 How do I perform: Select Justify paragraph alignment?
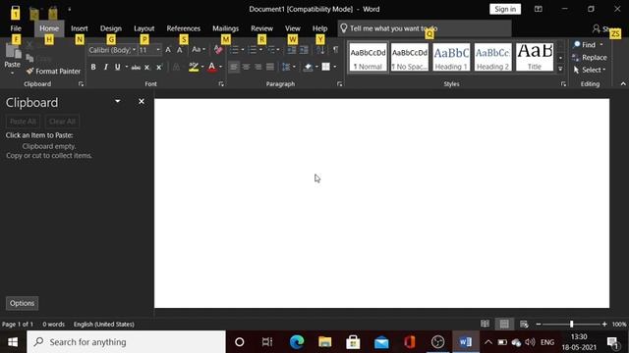(270, 67)
